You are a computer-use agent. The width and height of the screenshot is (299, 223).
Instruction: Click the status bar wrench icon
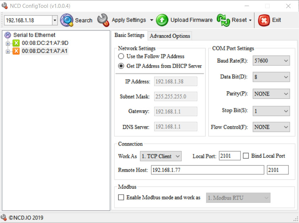[4, 217]
